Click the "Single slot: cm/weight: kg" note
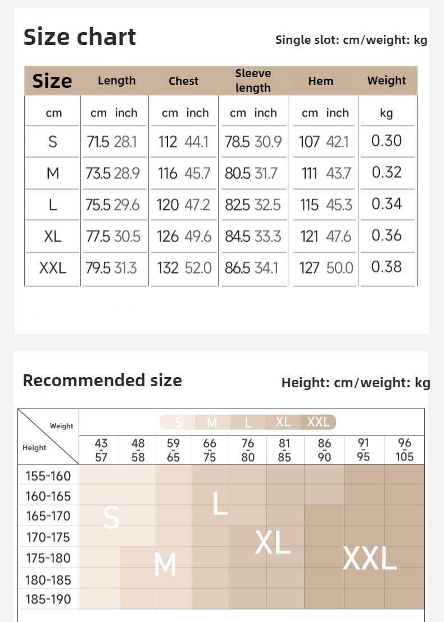Screen dimensions: 444x622 351,40
